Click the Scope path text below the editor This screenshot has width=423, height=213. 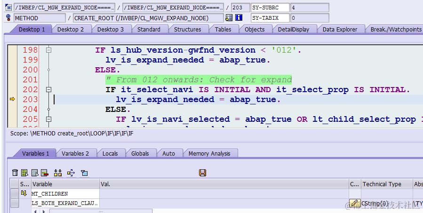pyautogui.click(x=72, y=134)
